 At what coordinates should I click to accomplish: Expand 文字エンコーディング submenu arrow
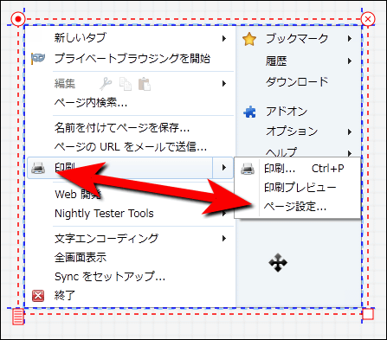[x=224, y=238]
